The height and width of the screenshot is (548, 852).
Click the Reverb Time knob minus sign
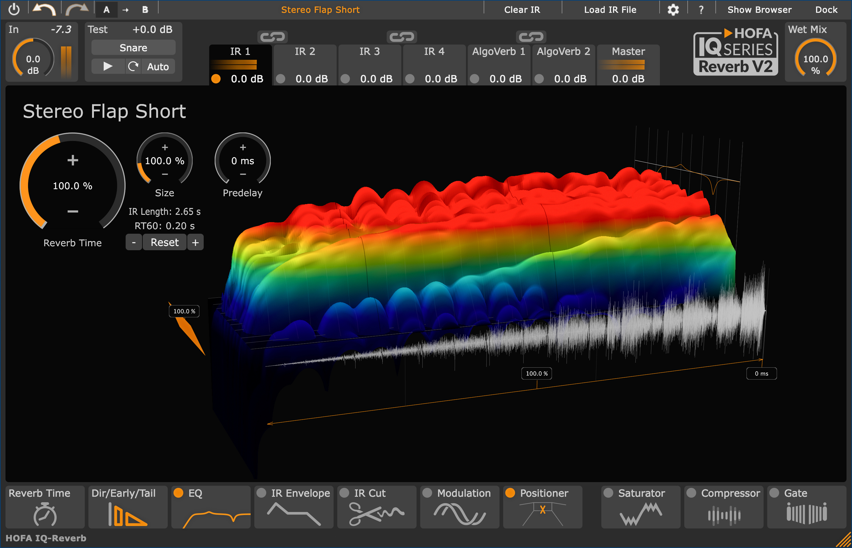pos(73,211)
